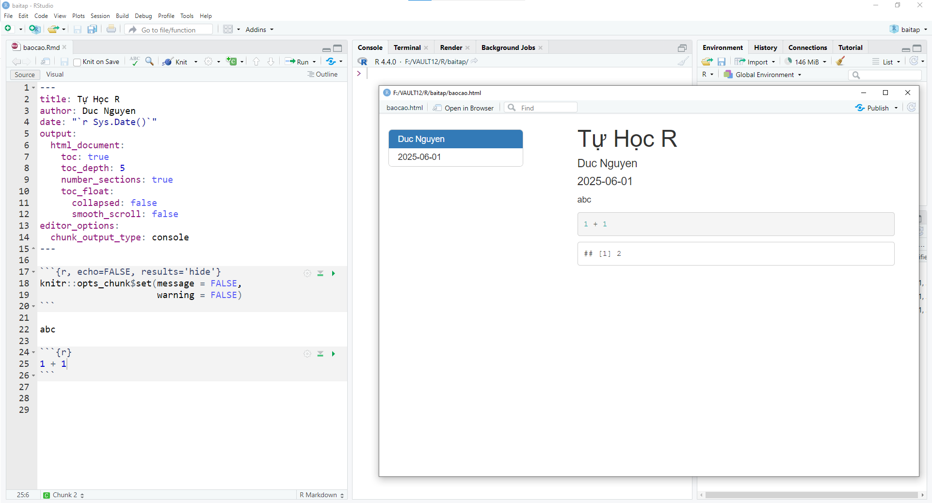932x503 pixels.
Task: Go to next section down arrow
Action: pyautogui.click(x=271, y=62)
